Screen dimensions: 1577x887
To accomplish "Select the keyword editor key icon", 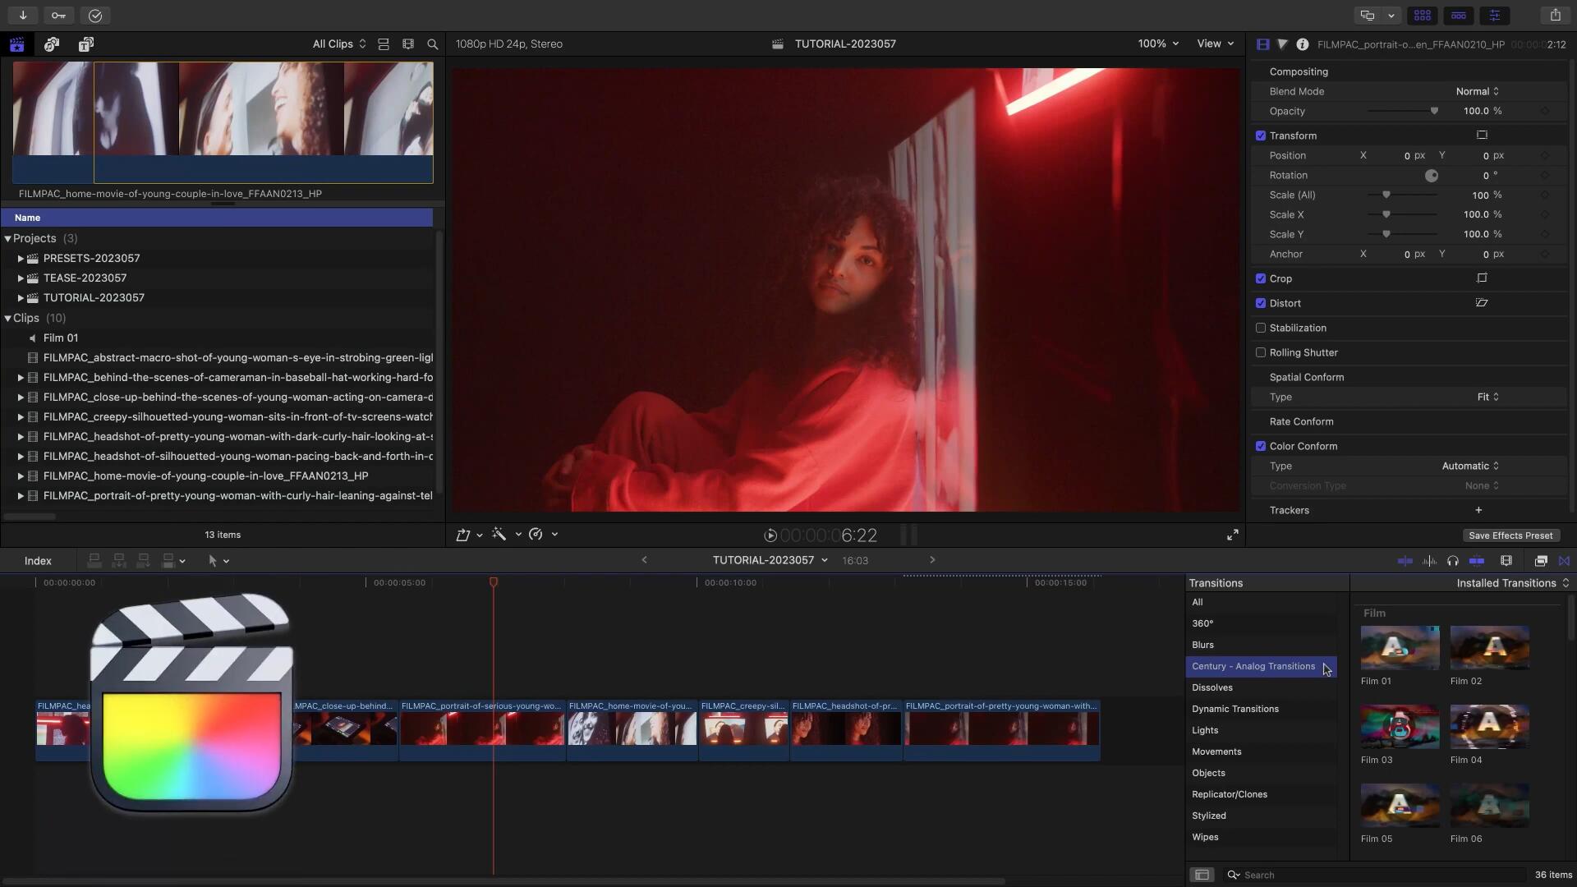I will pyautogui.click(x=58, y=15).
